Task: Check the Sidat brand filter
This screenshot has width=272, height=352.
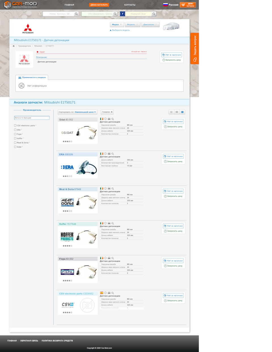Action: (x=15, y=147)
